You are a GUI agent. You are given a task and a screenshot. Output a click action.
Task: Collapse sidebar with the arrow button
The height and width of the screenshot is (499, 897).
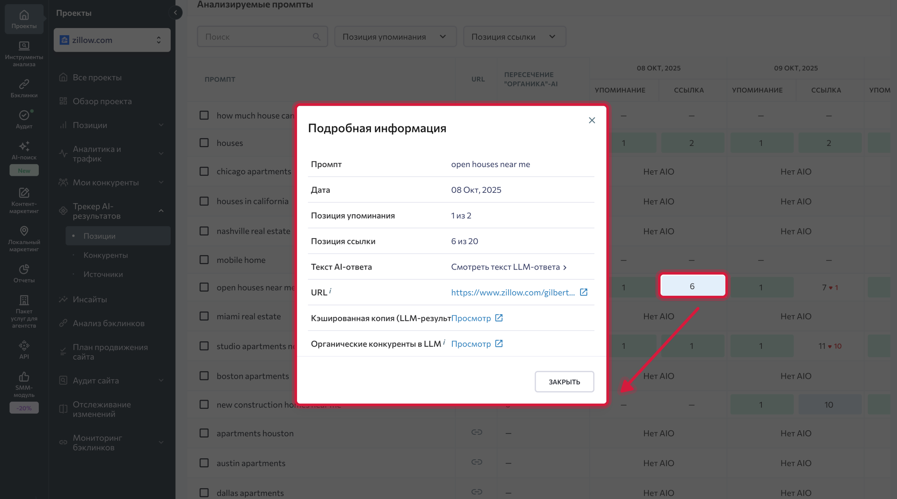click(176, 13)
